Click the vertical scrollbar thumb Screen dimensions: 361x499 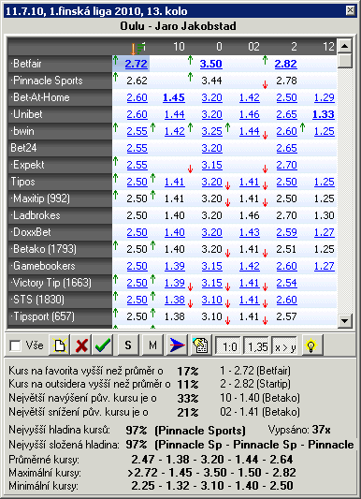[345, 61]
